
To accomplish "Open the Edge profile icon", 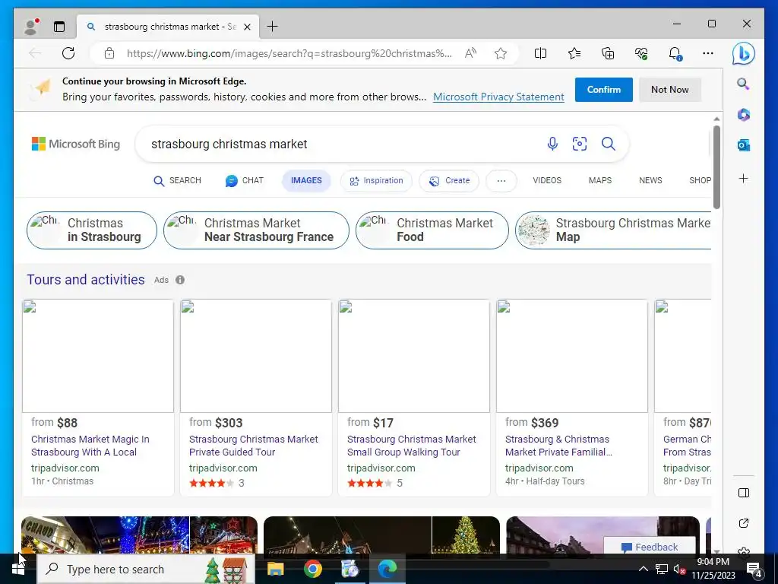I will point(32,27).
